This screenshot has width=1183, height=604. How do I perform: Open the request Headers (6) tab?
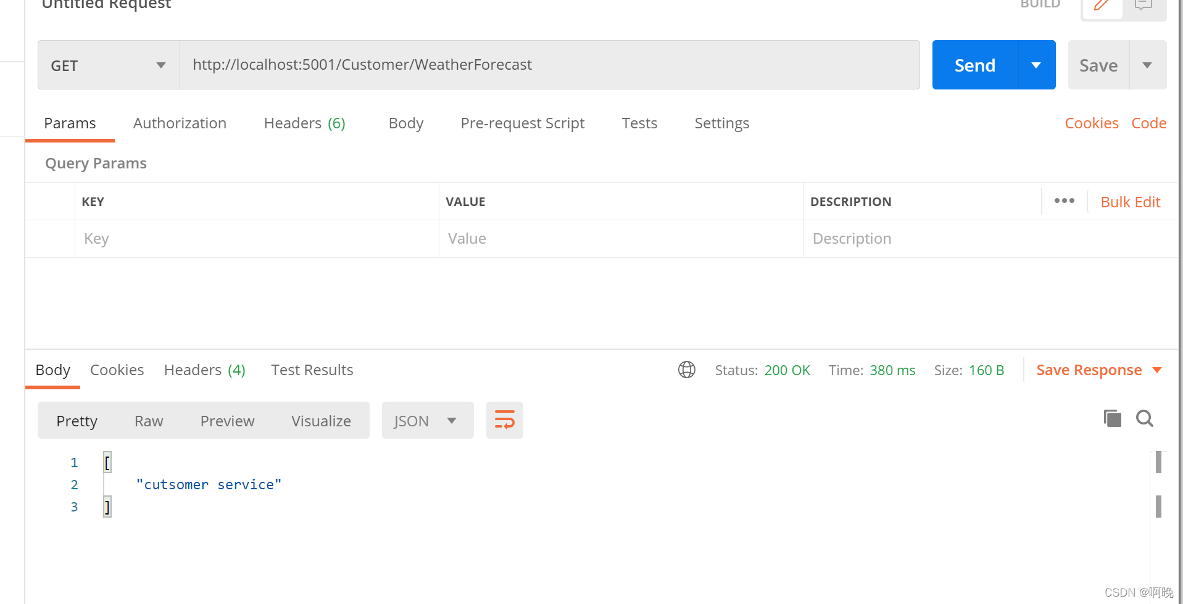(x=304, y=123)
